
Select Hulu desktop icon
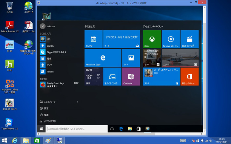coord(10,65)
